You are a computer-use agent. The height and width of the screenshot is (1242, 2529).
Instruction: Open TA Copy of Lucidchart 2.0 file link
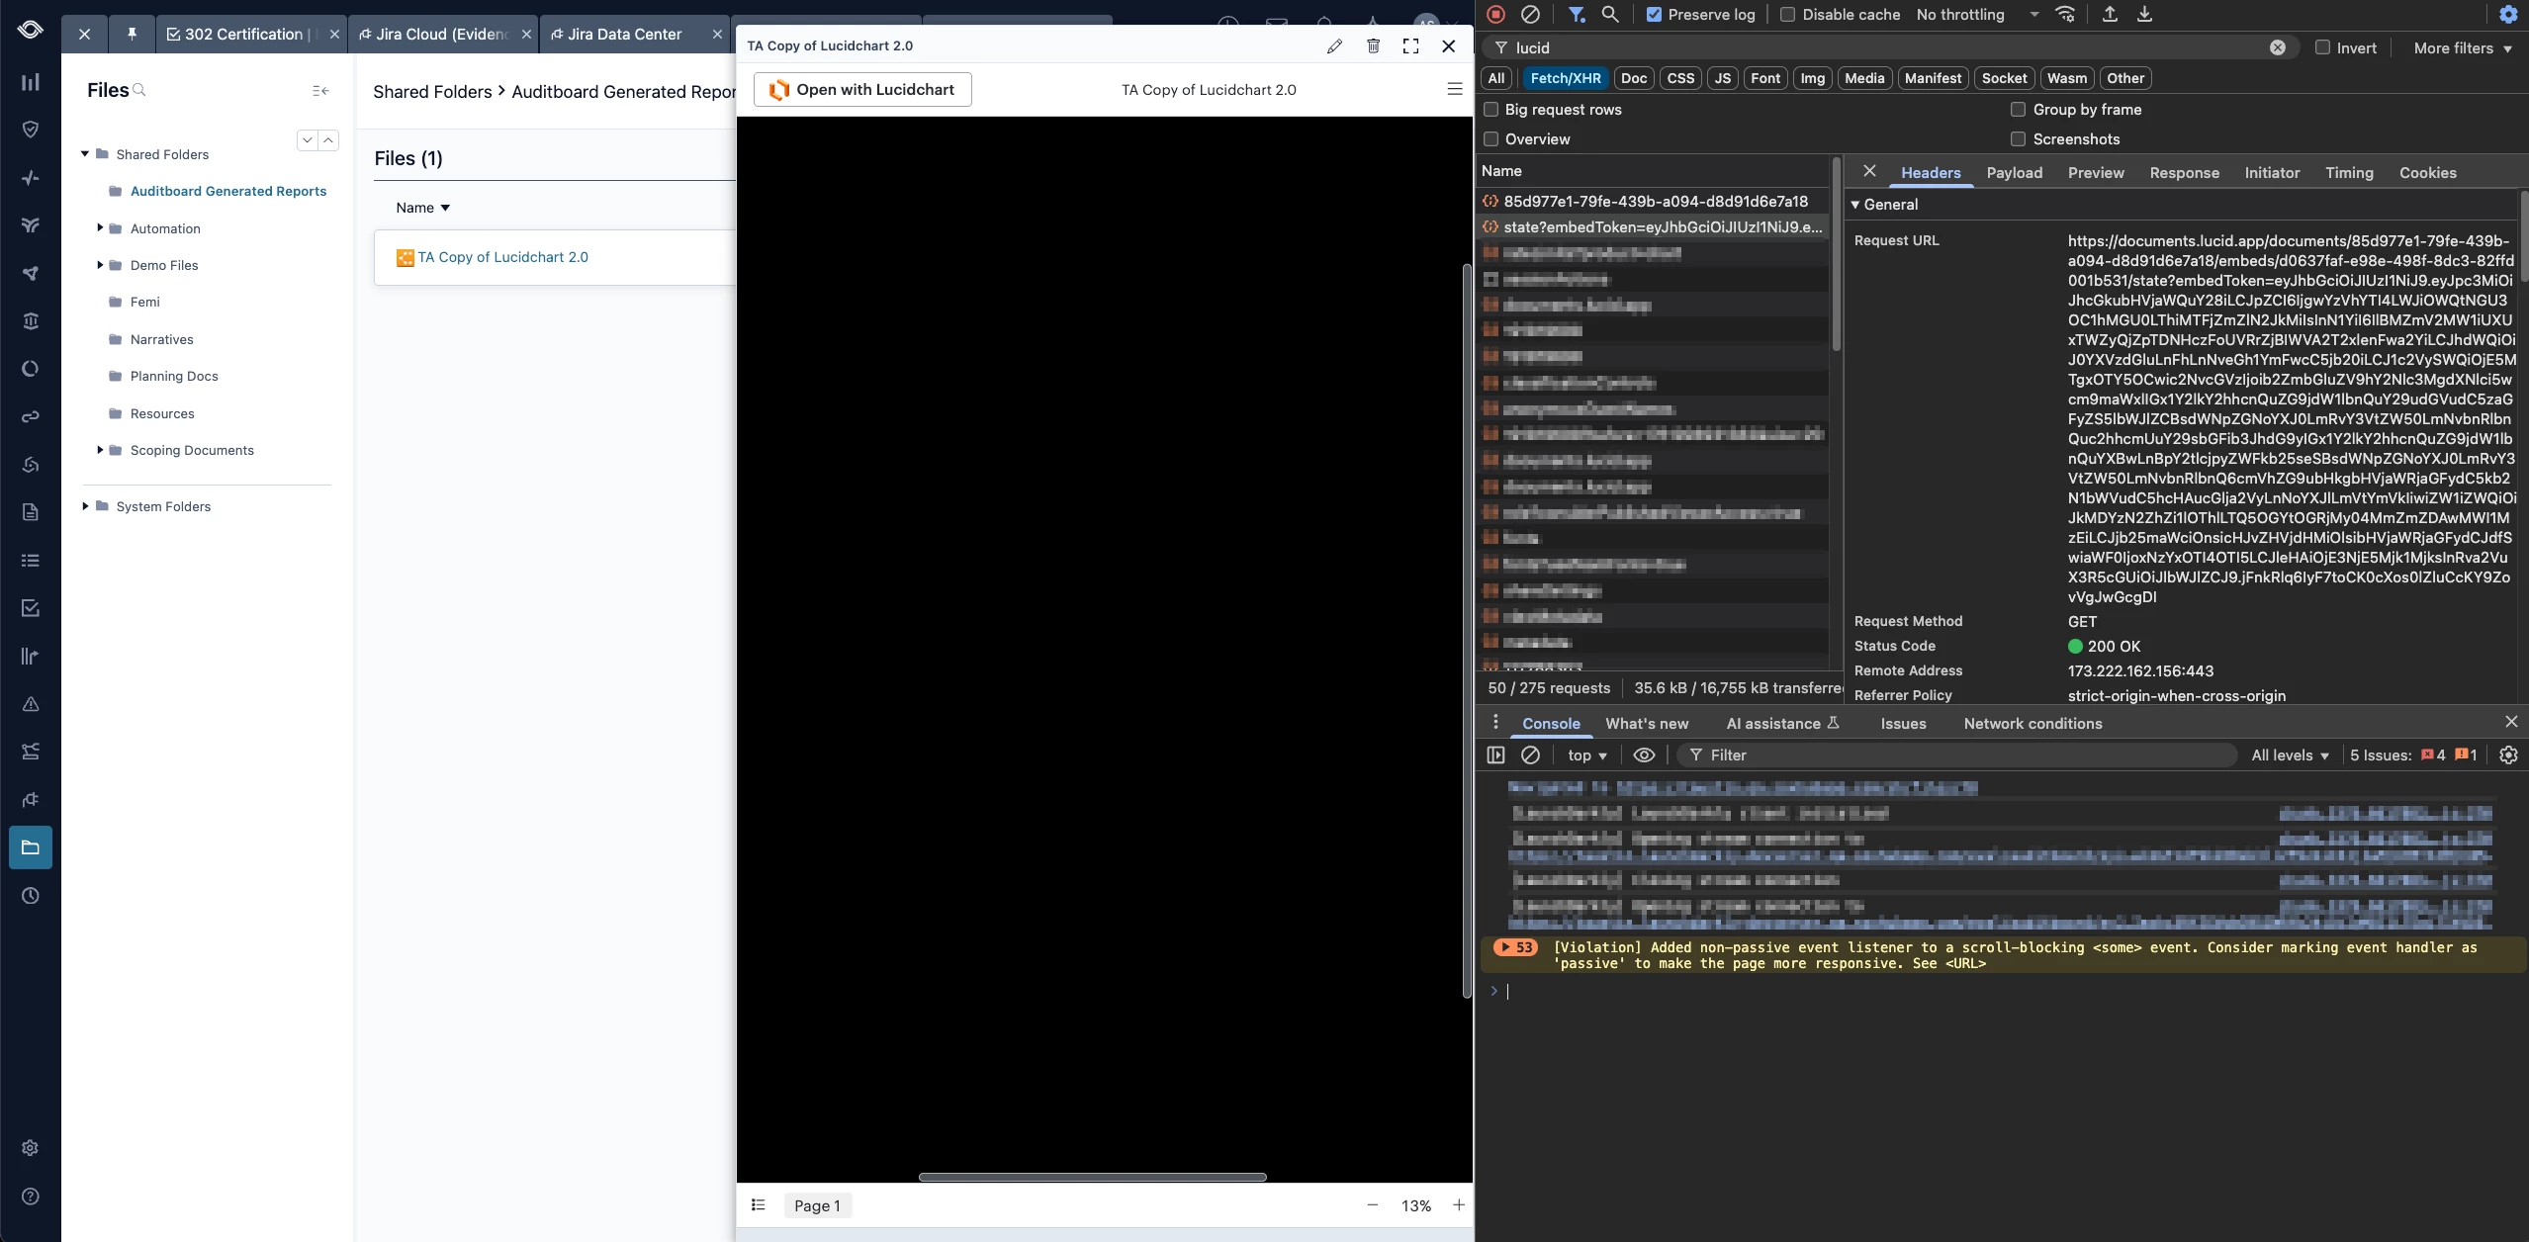[502, 257]
